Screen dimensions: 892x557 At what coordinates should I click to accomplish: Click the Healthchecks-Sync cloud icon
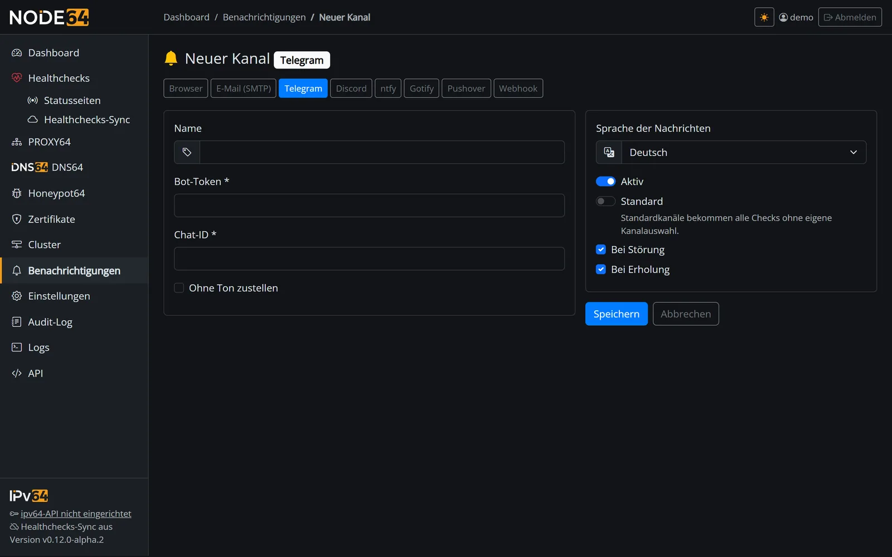click(33, 120)
